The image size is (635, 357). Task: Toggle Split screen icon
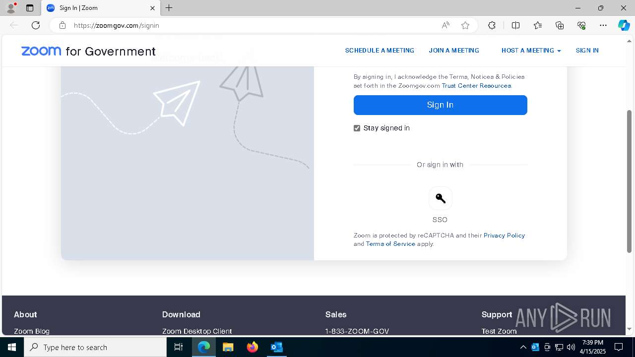pos(515,25)
